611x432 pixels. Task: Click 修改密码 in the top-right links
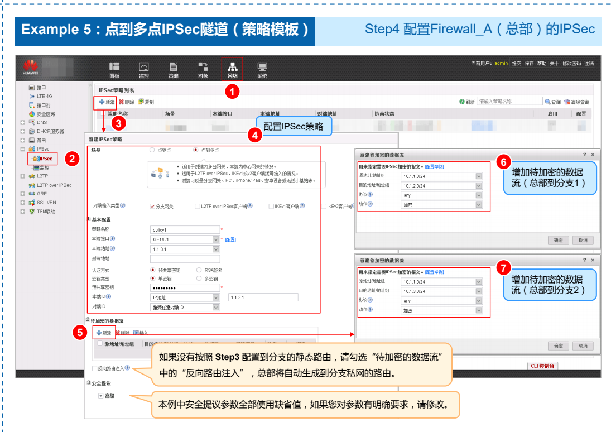(x=571, y=63)
